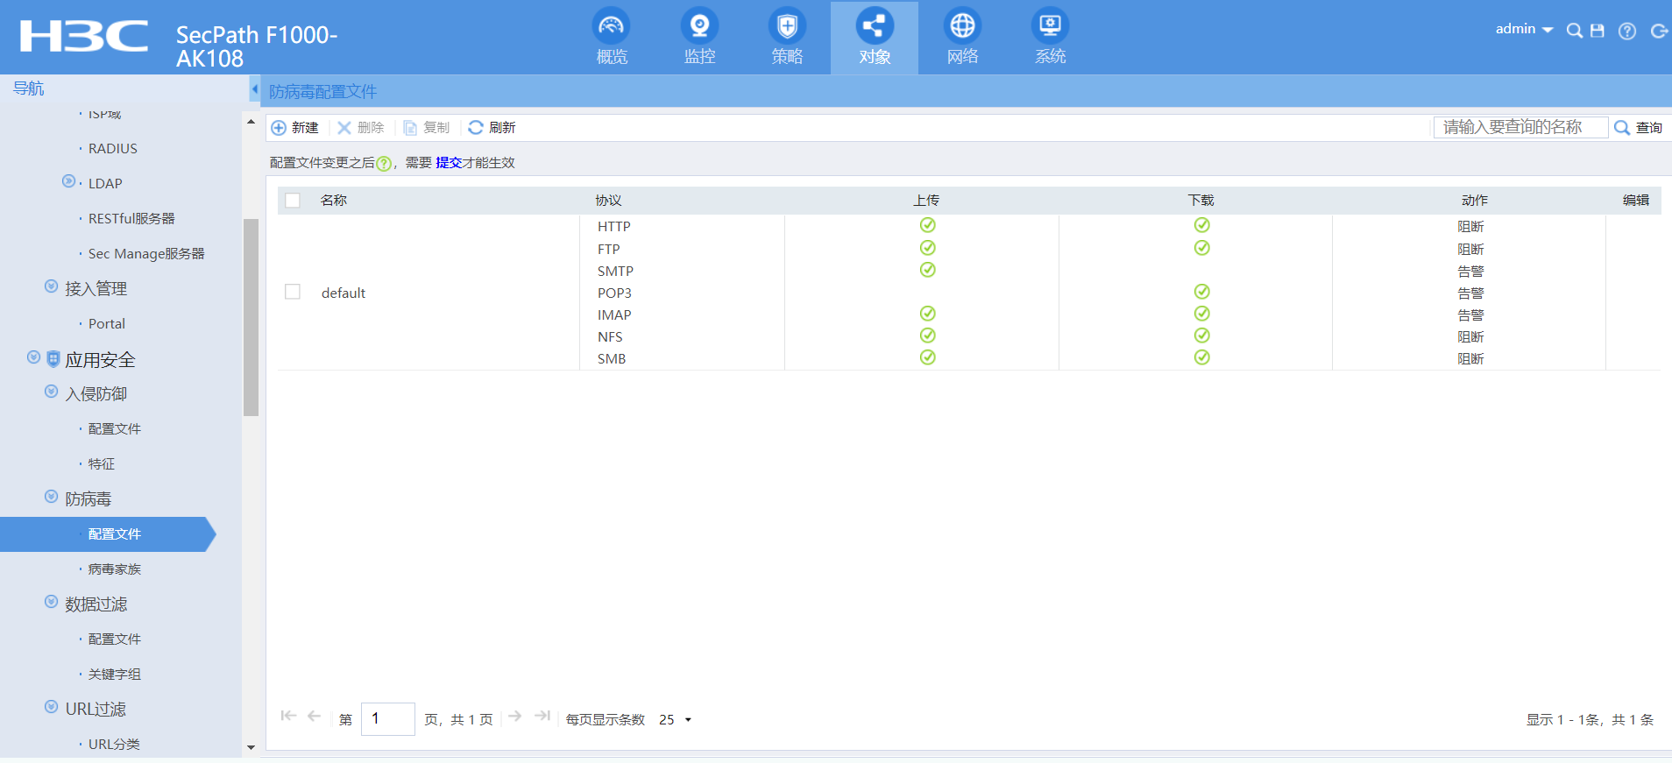Focus the name search input field

1520,128
